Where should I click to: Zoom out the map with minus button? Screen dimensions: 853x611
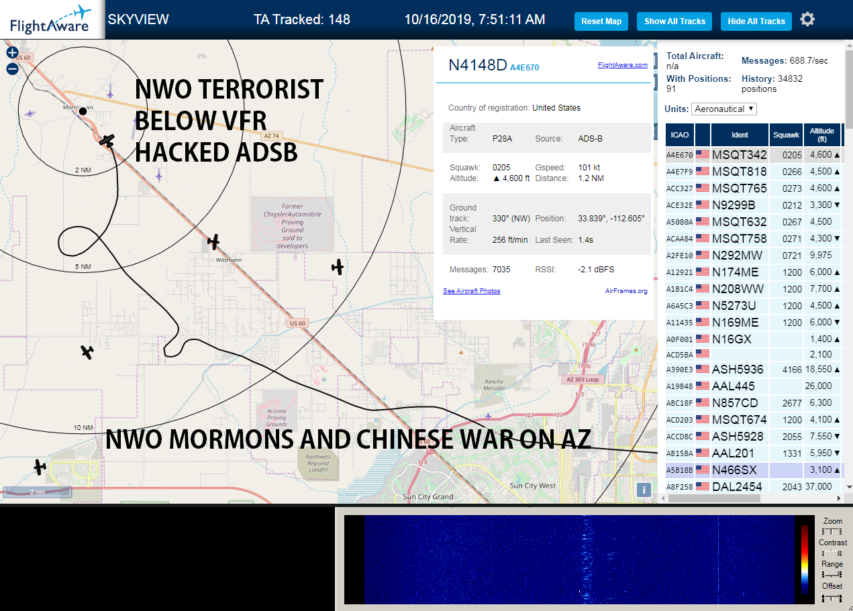(x=12, y=68)
